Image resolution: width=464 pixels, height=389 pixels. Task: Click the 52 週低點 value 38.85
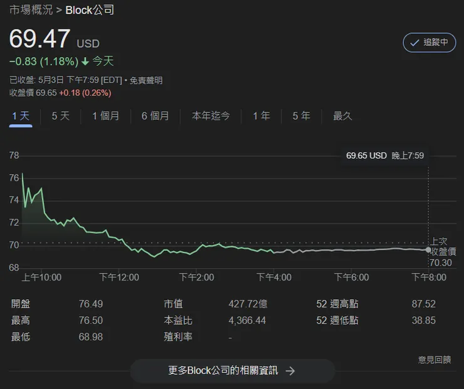tap(423, 321)
